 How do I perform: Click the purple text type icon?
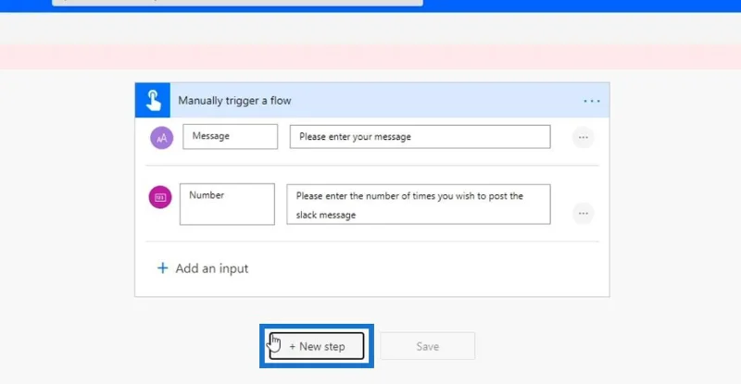(x=161, y=138)
